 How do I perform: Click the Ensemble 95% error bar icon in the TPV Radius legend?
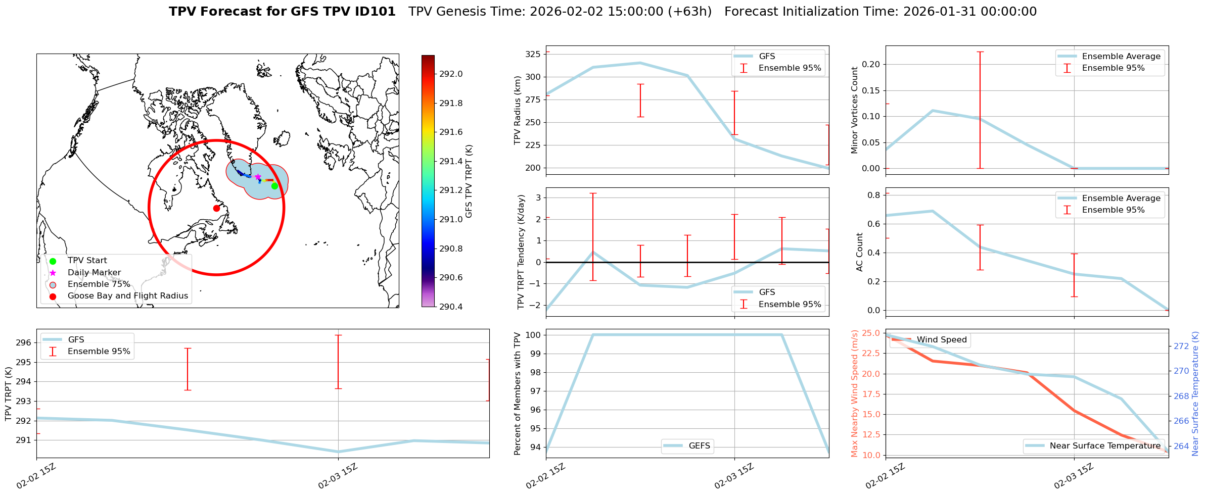tap(744, 68)
